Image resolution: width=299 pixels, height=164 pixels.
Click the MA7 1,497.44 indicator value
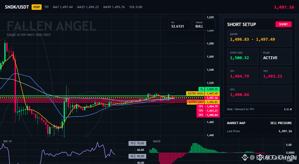click(x=63, y=7)
